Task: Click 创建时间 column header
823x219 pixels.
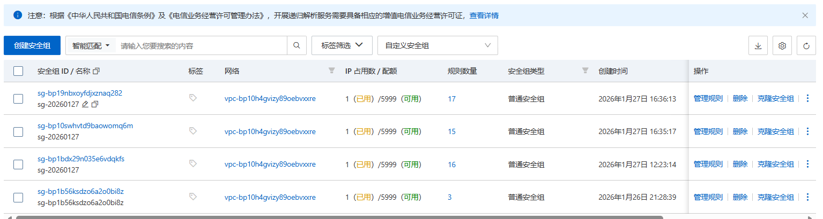Action: 613,71
